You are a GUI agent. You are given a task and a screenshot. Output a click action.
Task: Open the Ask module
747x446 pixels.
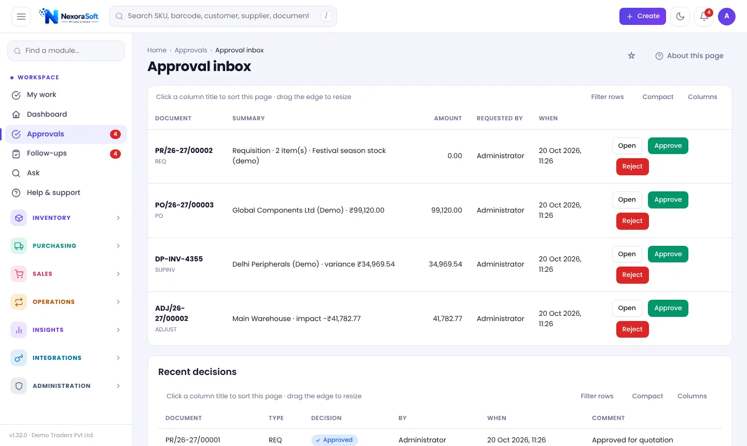click(x=66, y=173)
